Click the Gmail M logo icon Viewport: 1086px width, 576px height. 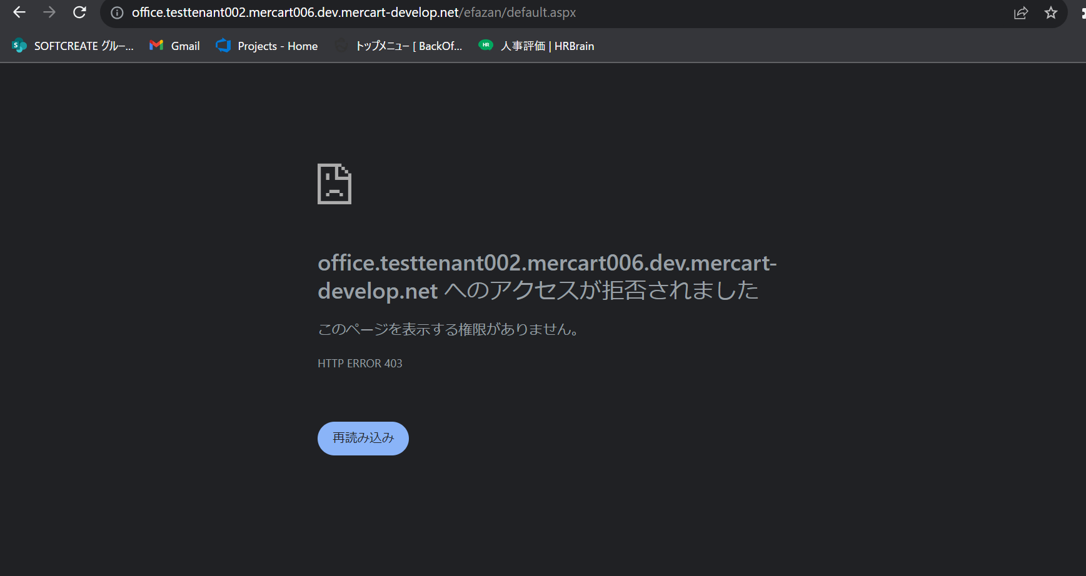coord(156,46)
